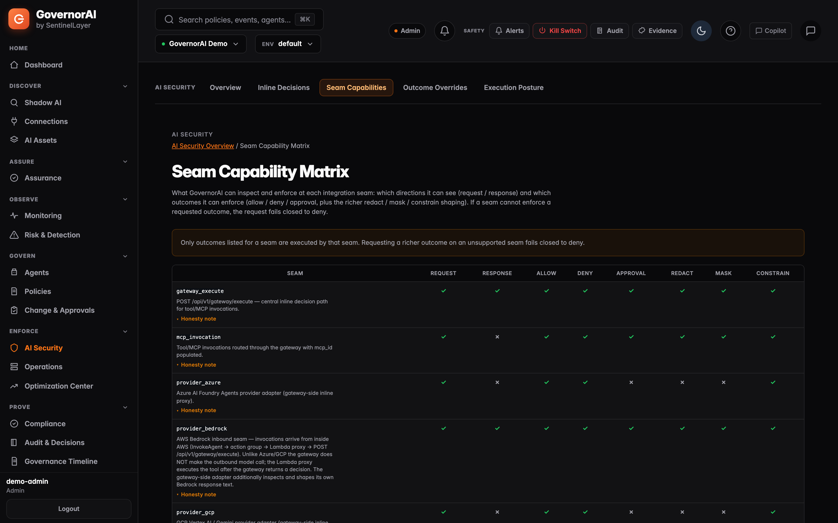
Task: Collapse the PROVE sidebar section
Action: pos(125,407)
